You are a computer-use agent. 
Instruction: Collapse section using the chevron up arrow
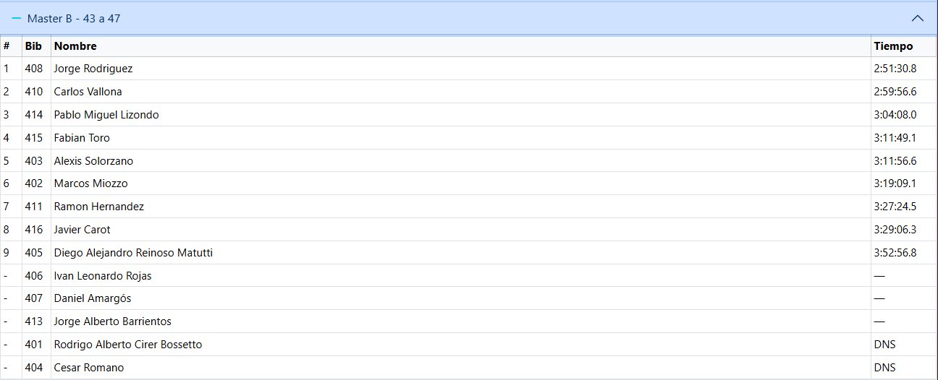918,19
